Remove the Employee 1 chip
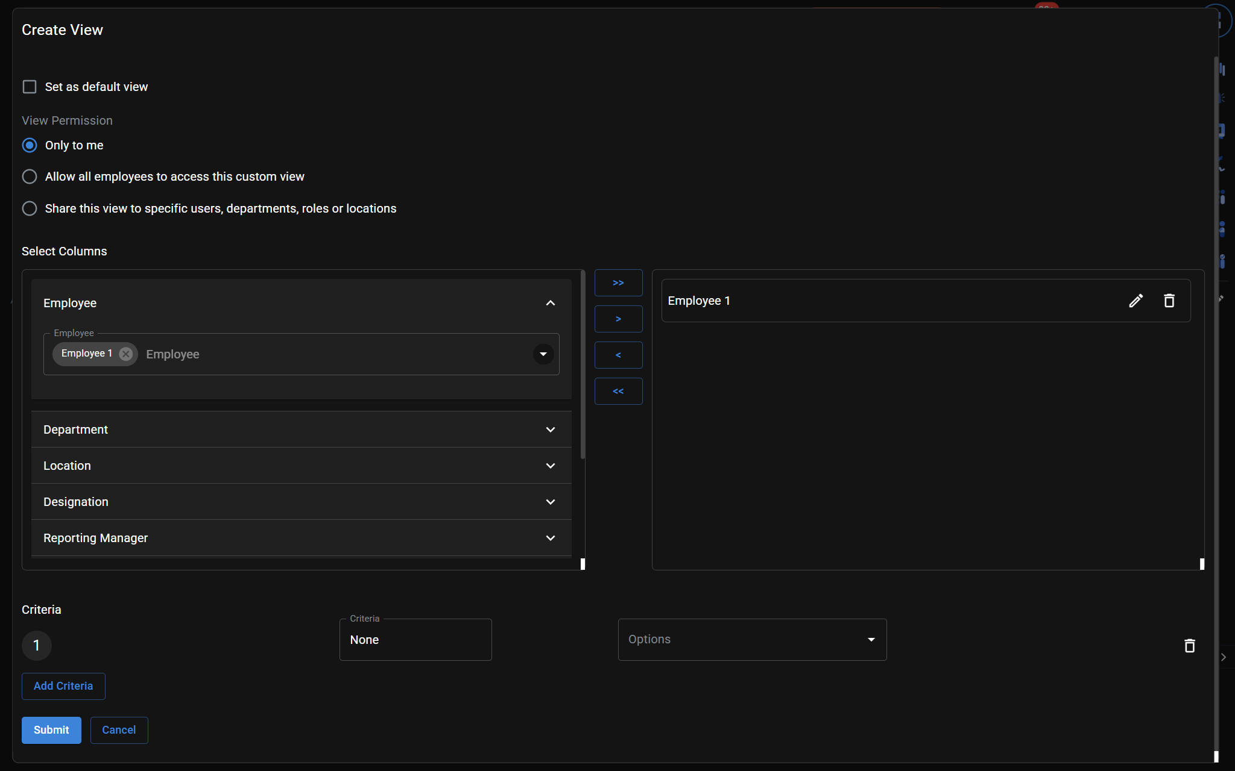 (125, 354)
